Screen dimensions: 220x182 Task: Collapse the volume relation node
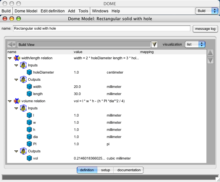tap(9, 101)
